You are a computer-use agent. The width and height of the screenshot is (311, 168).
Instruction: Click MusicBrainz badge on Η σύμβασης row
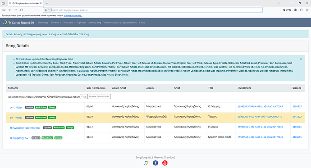(x=47, y=138)
